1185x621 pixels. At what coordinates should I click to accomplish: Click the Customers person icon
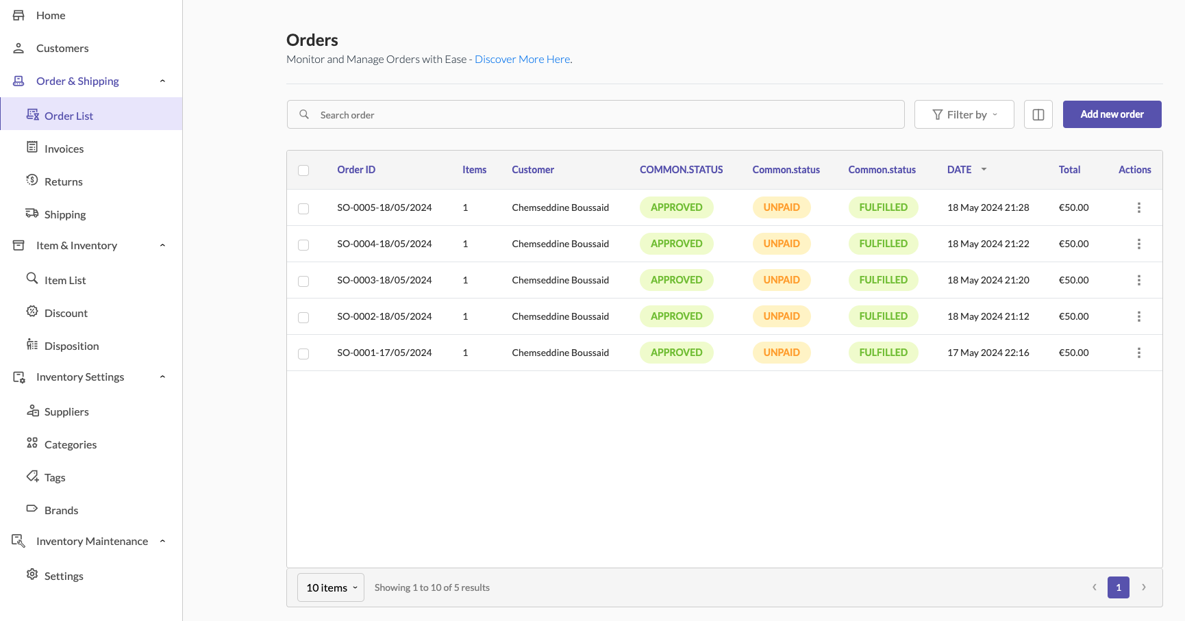18,48
